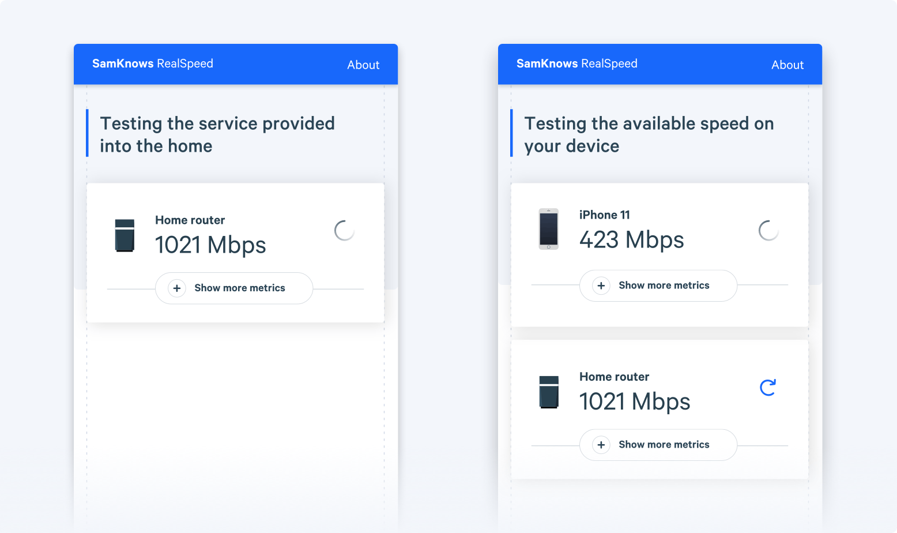
Task: Click the blue refresh icon for Home router
Action: [768, 388]
